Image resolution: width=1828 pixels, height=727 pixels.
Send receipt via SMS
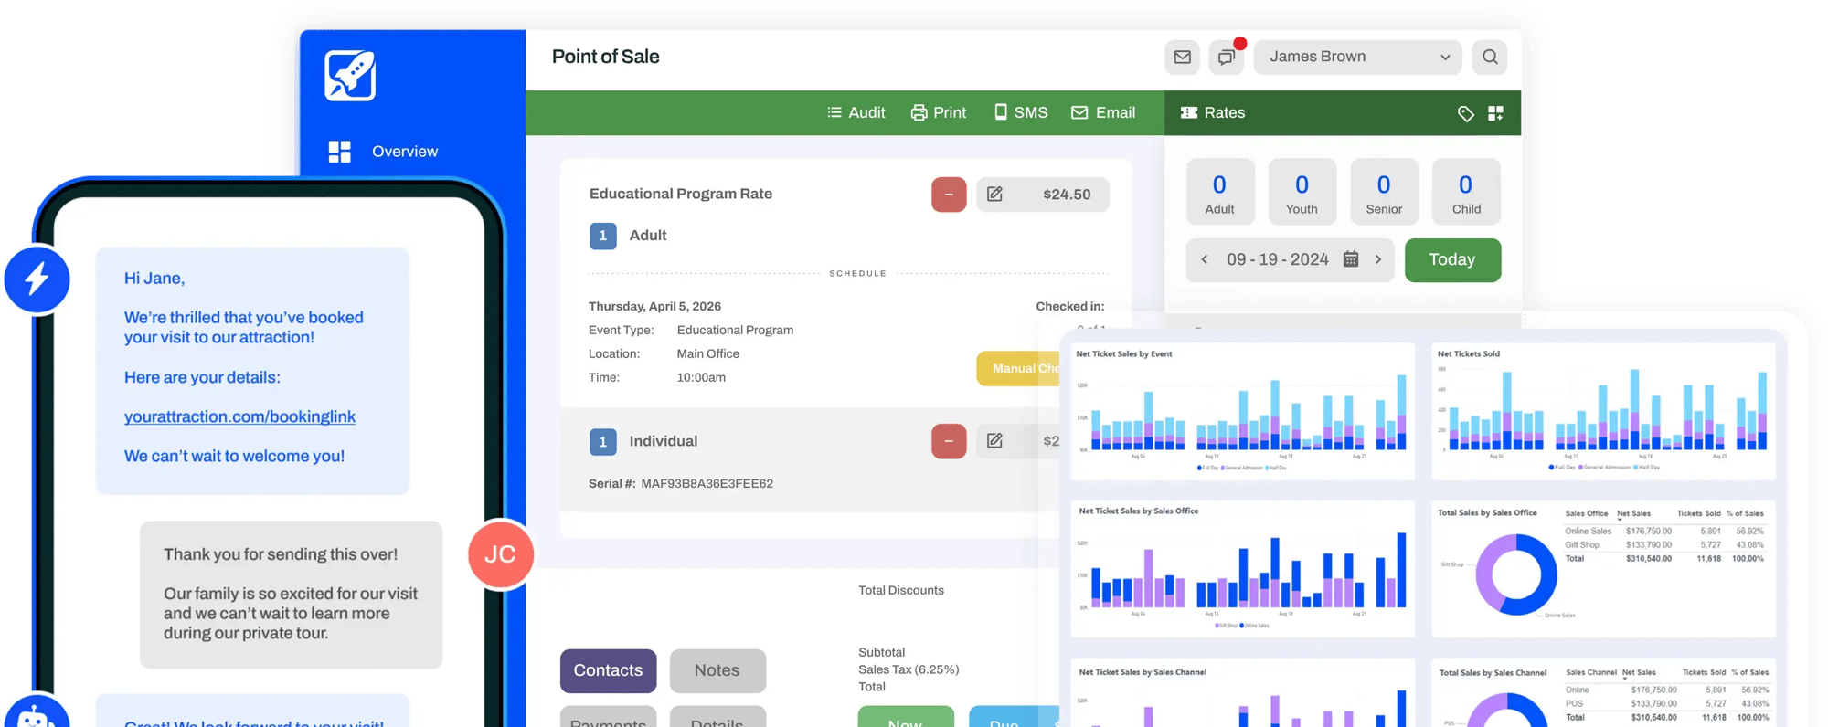click(x=1021, y=112)
